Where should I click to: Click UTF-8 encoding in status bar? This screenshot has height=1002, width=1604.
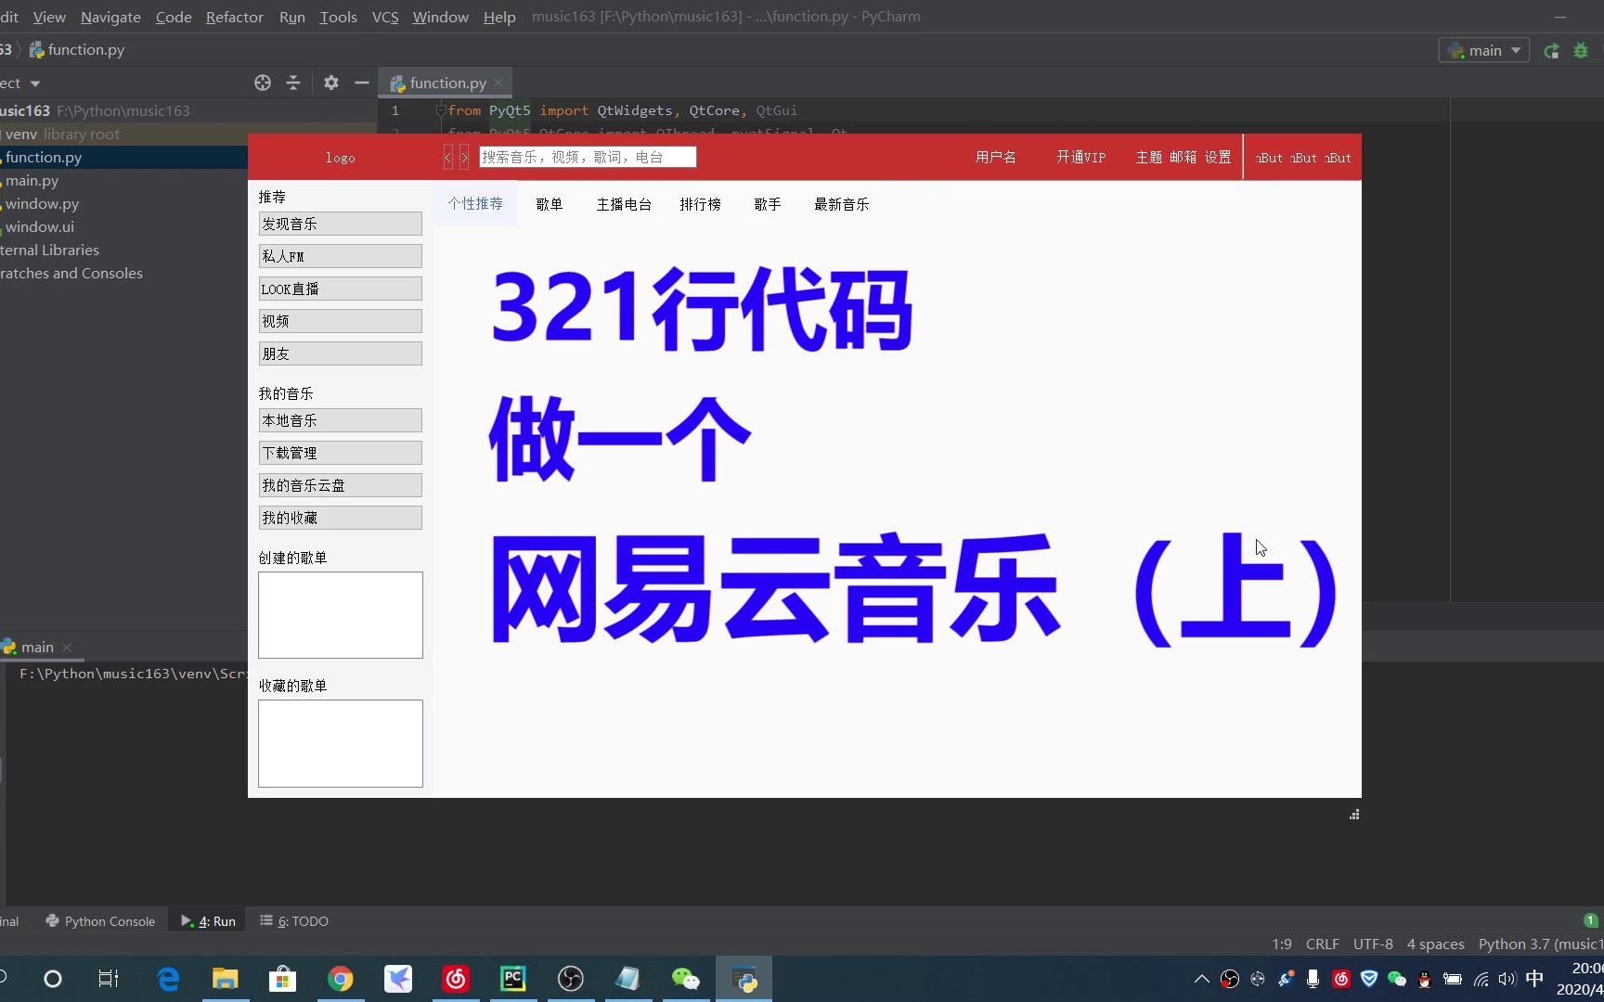[x=1373, y=944]
